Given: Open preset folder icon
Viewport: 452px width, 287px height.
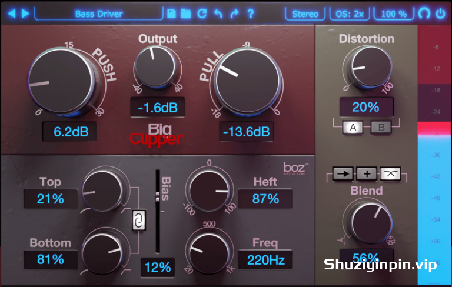Looking at the screenshot, I should pyautogui.click(x=186, y=14).
